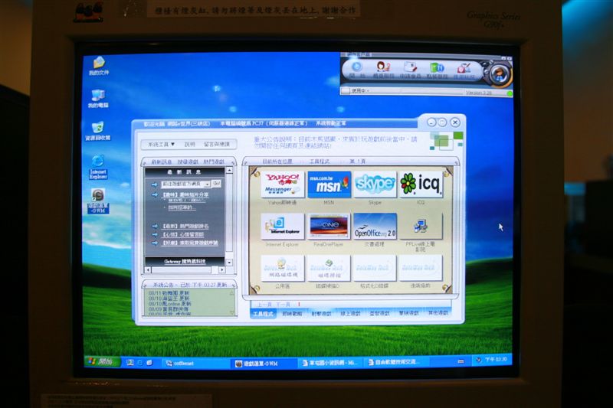Click the Go! button beside the combo box
Viewport: 613px width, 408px height.
pyautogui.click(x=217, y=184)
